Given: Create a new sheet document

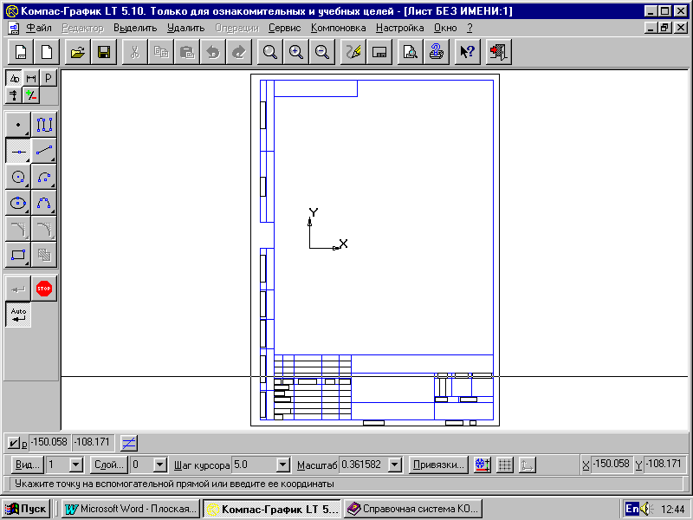Looking at the screenshot, I should tap(21, 52).
